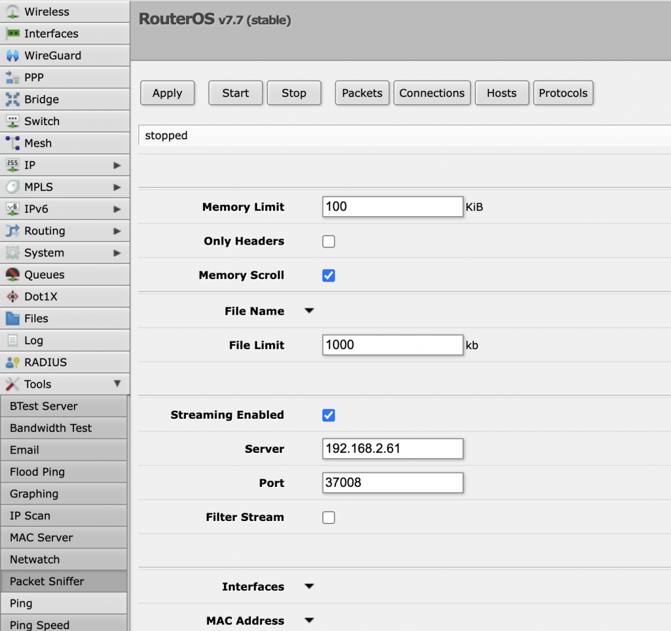Open Flood Ping tool

[x=64, y=472]
